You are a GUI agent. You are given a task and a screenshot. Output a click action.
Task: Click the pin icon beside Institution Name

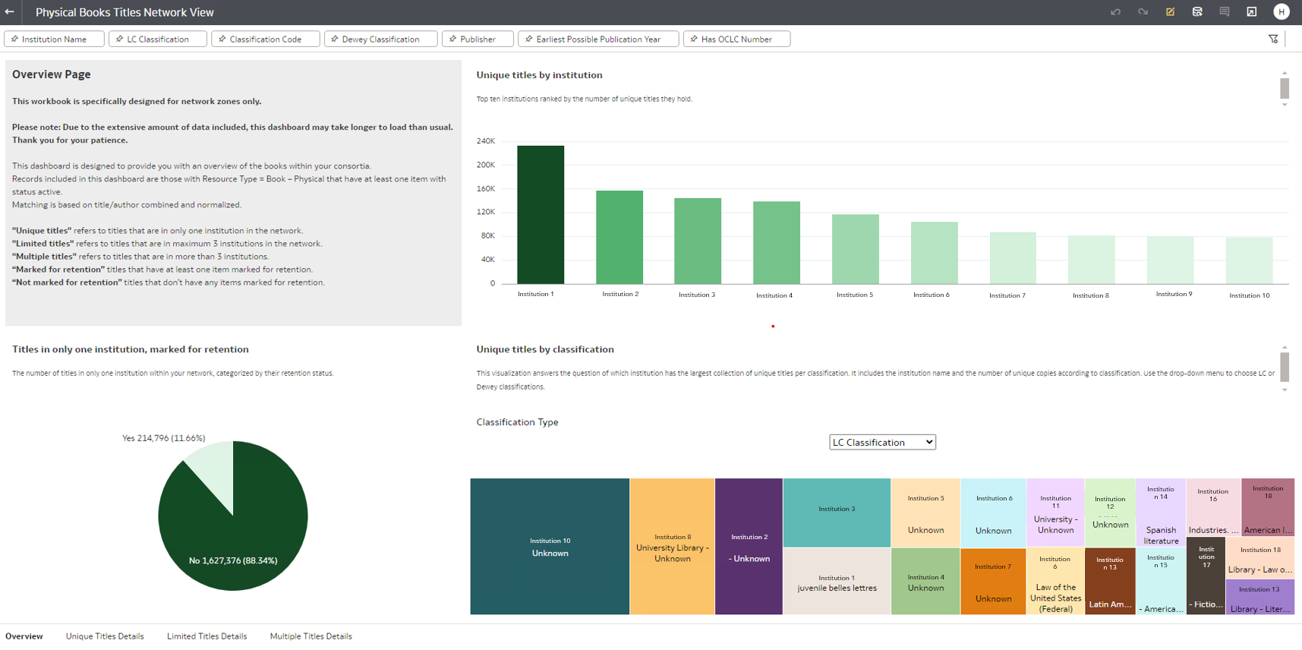point(14,39)
